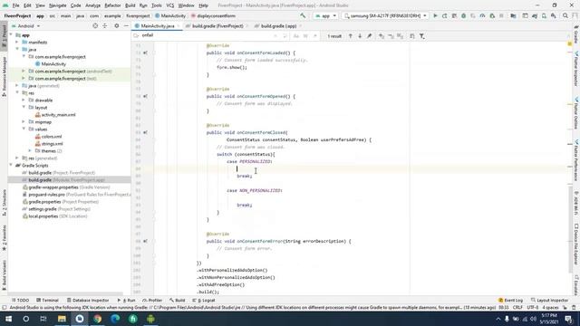Open the Terminal tool window
Viewport: 580px width, 326px height.
click(47, 300)
